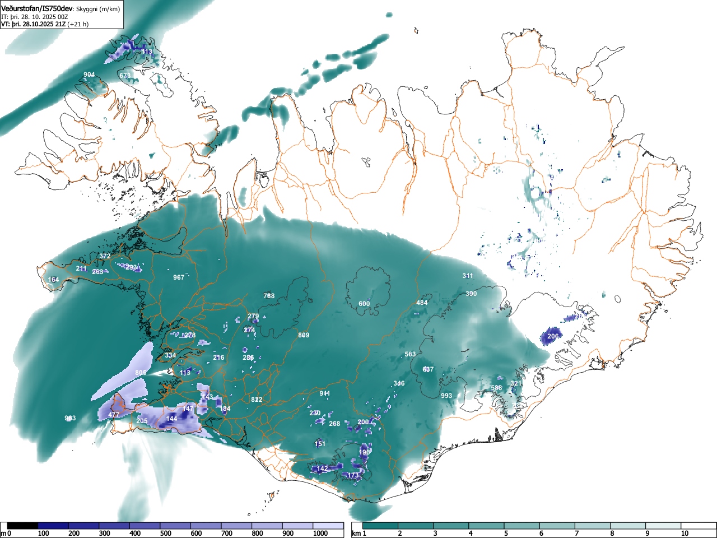Screen dimensions: 717x538
Task: Pick the 151 map value
Action: coord(320,444)
